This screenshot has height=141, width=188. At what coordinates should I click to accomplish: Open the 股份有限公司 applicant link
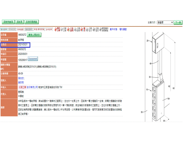point(32,87)
